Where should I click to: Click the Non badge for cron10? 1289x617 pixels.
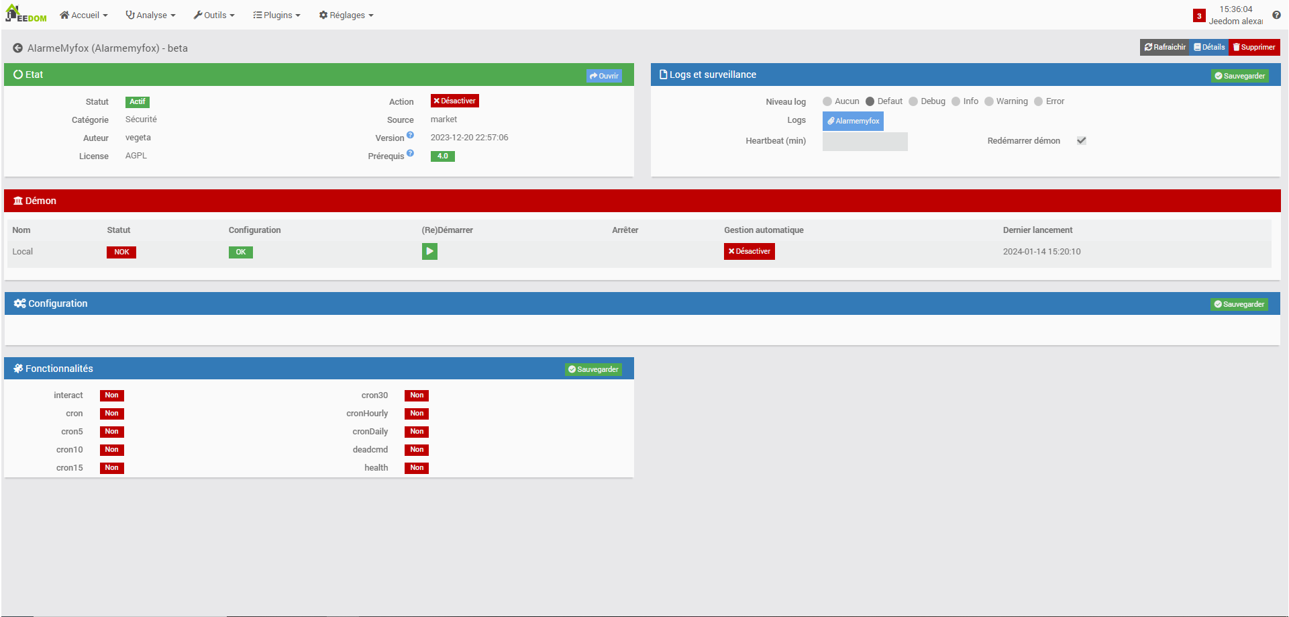[x=112, y=450]
